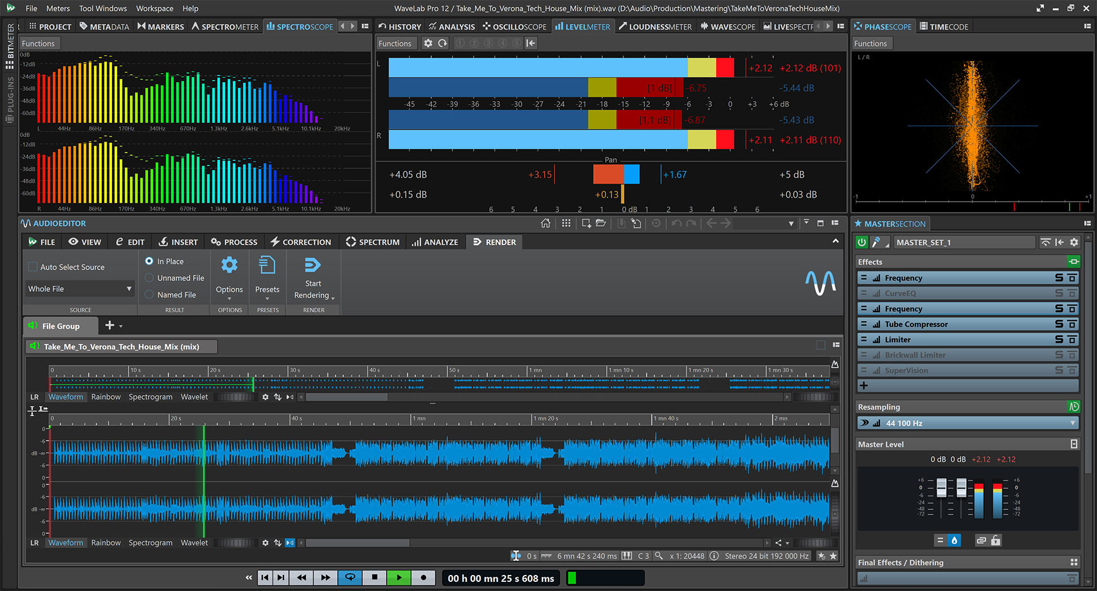Click the piano keyboard icon in status bar
The image size is (1097, 591).
coord(627,556)
